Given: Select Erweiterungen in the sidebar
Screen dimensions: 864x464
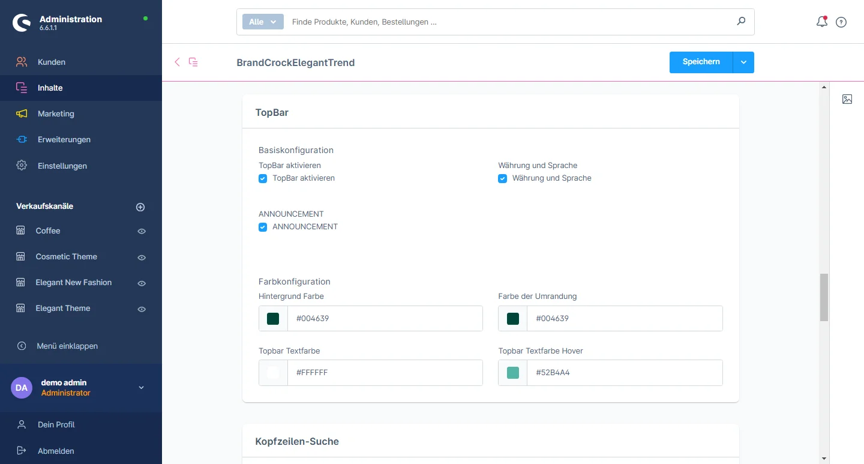Looking at the screenshot, I should (64, 139).
